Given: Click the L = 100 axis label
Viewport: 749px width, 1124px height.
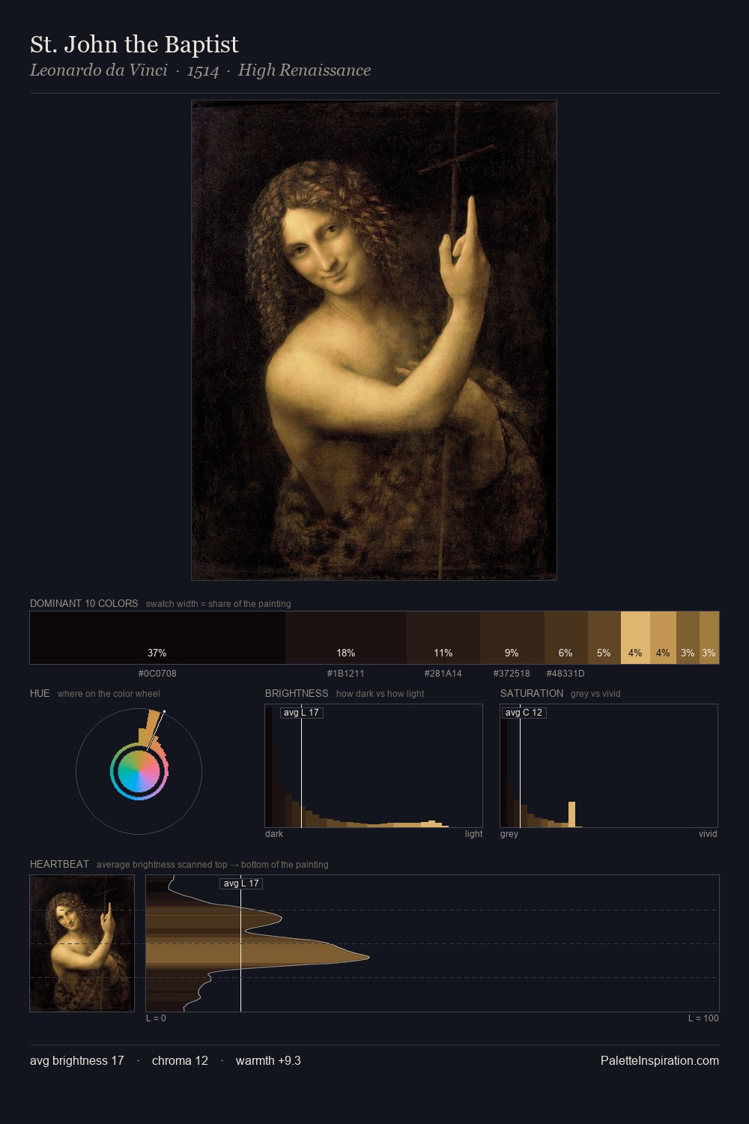Looking at the screenshot, I should (x=703, y=1018).
